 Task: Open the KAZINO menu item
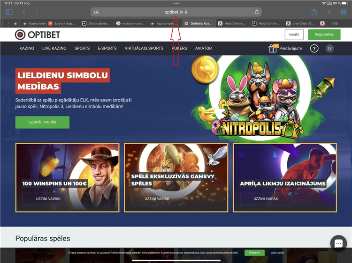click(27, 48)
